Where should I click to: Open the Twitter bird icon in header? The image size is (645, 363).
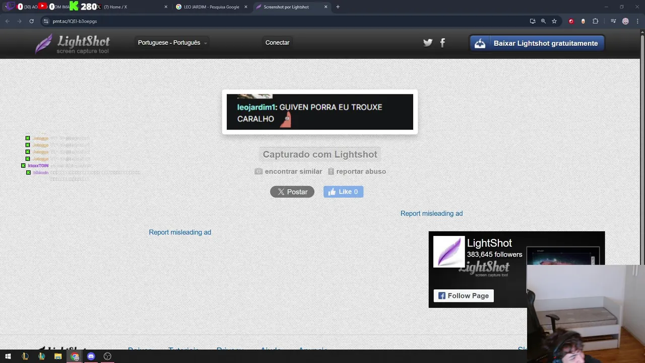coord(428,43)
